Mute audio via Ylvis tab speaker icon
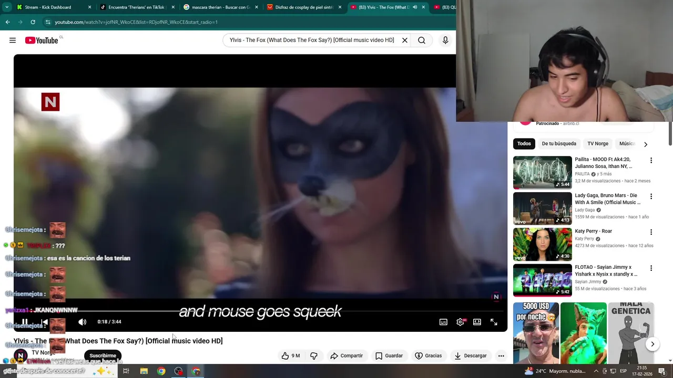 pyautogui.click(x=415, y=7)
